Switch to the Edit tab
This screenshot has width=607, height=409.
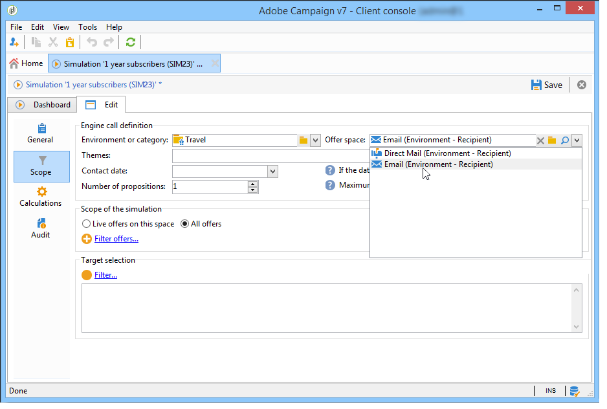(x=101, y=105)
